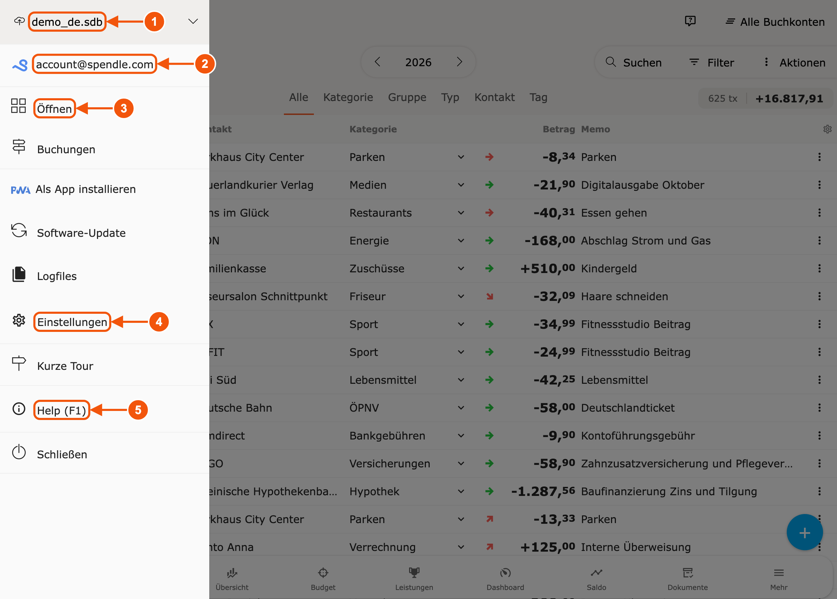Click the Logfiles document icon

click(x=19, y=275)
